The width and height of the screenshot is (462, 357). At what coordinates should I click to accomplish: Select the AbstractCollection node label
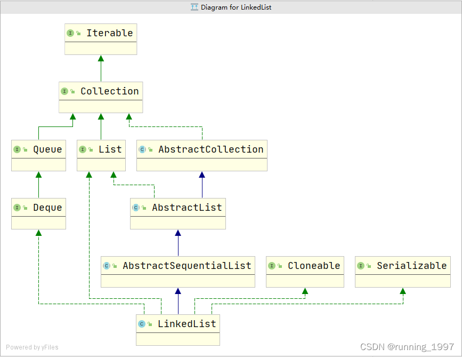211,149
